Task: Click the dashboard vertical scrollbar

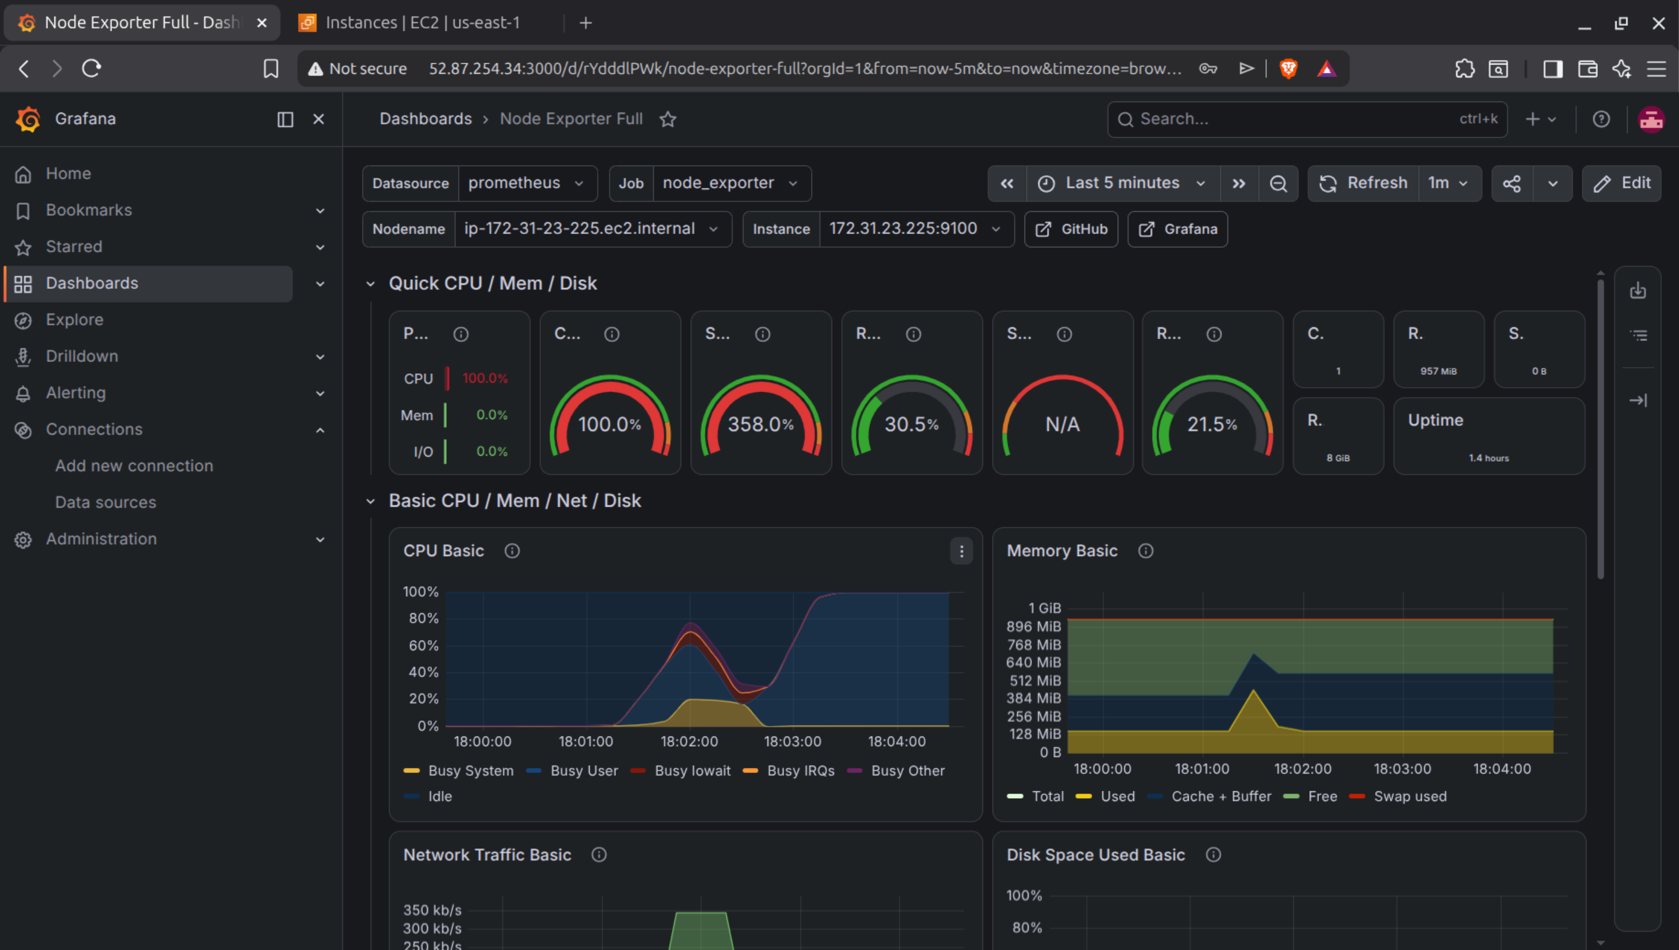Action: pos(1600,429)
